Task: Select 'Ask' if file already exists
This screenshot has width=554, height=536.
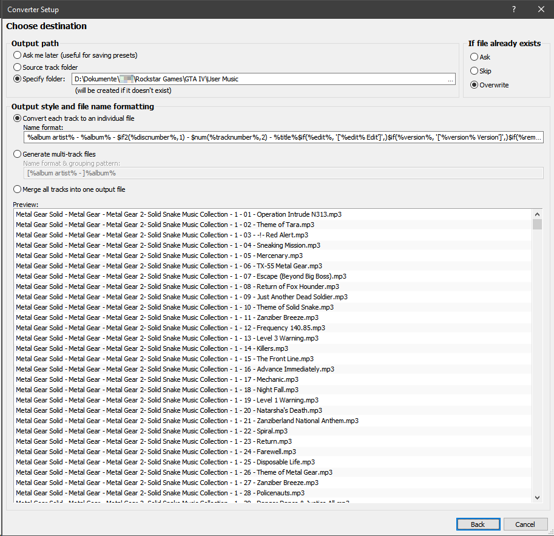Action: coord(480,57)
